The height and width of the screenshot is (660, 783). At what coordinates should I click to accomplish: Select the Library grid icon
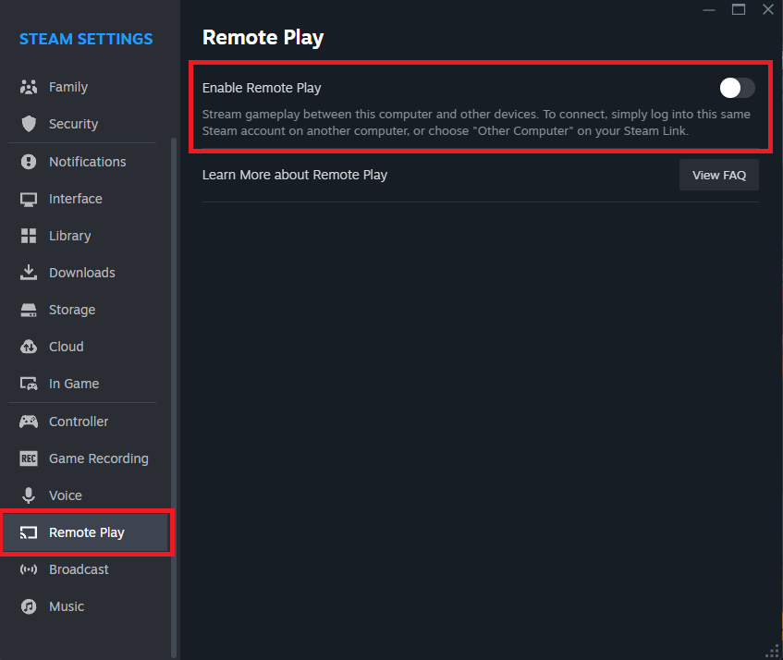[x=28, y=236]
